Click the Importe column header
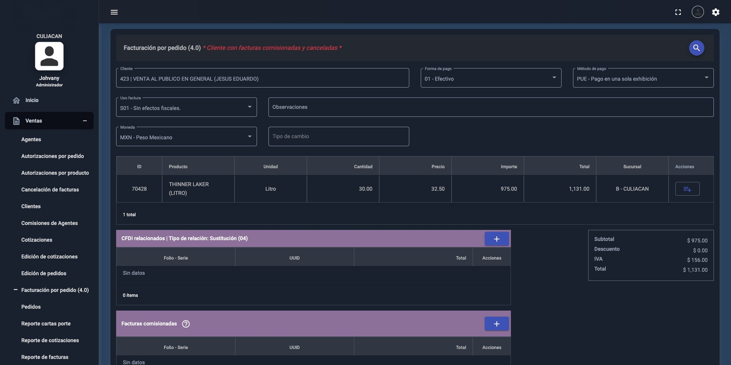 pos(487,167)
